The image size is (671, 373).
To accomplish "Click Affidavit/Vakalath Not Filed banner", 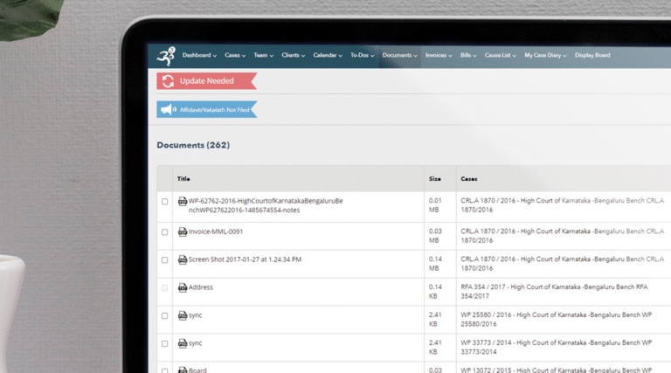I will (207, 109).
